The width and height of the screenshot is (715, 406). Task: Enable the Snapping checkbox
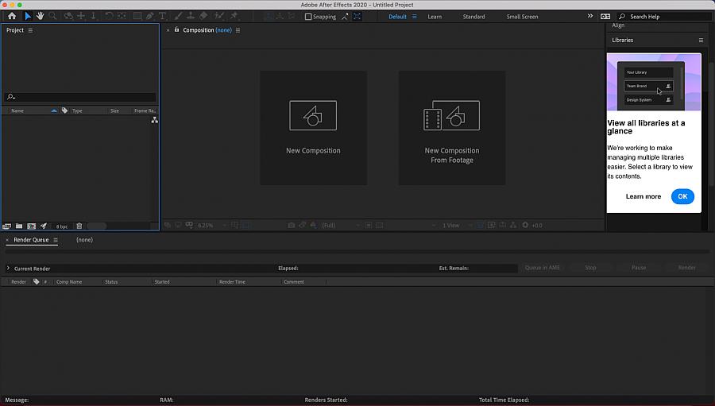click(308, 17)
